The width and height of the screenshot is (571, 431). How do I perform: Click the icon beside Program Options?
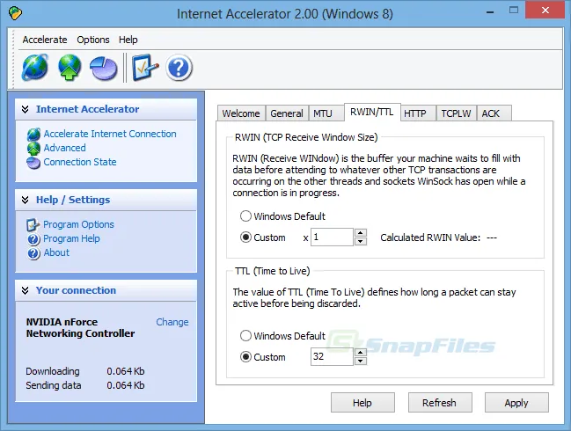[33, 224]
